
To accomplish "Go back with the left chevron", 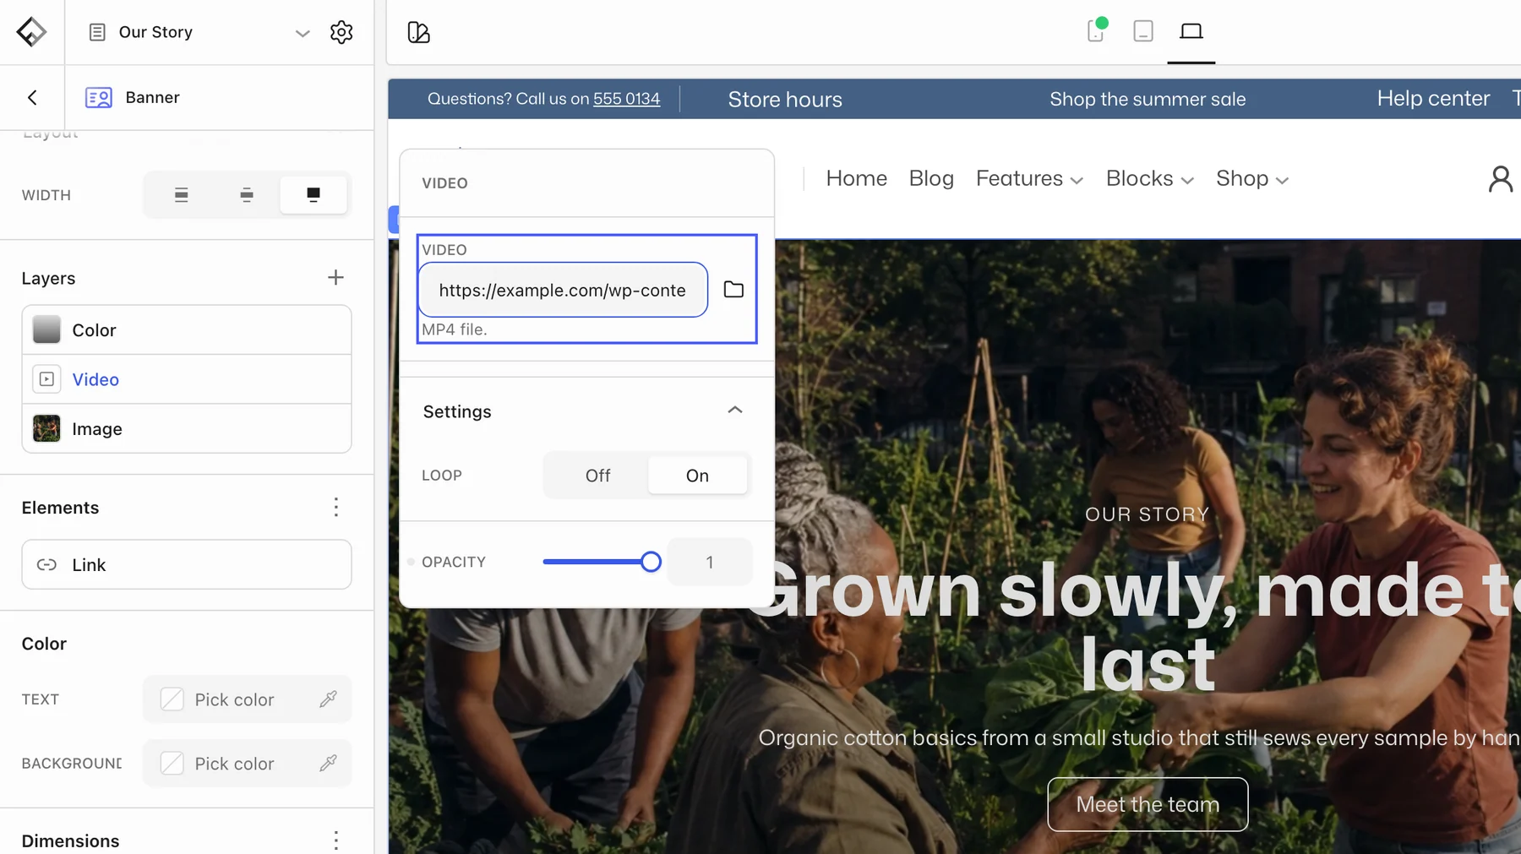I will (32, 97).
